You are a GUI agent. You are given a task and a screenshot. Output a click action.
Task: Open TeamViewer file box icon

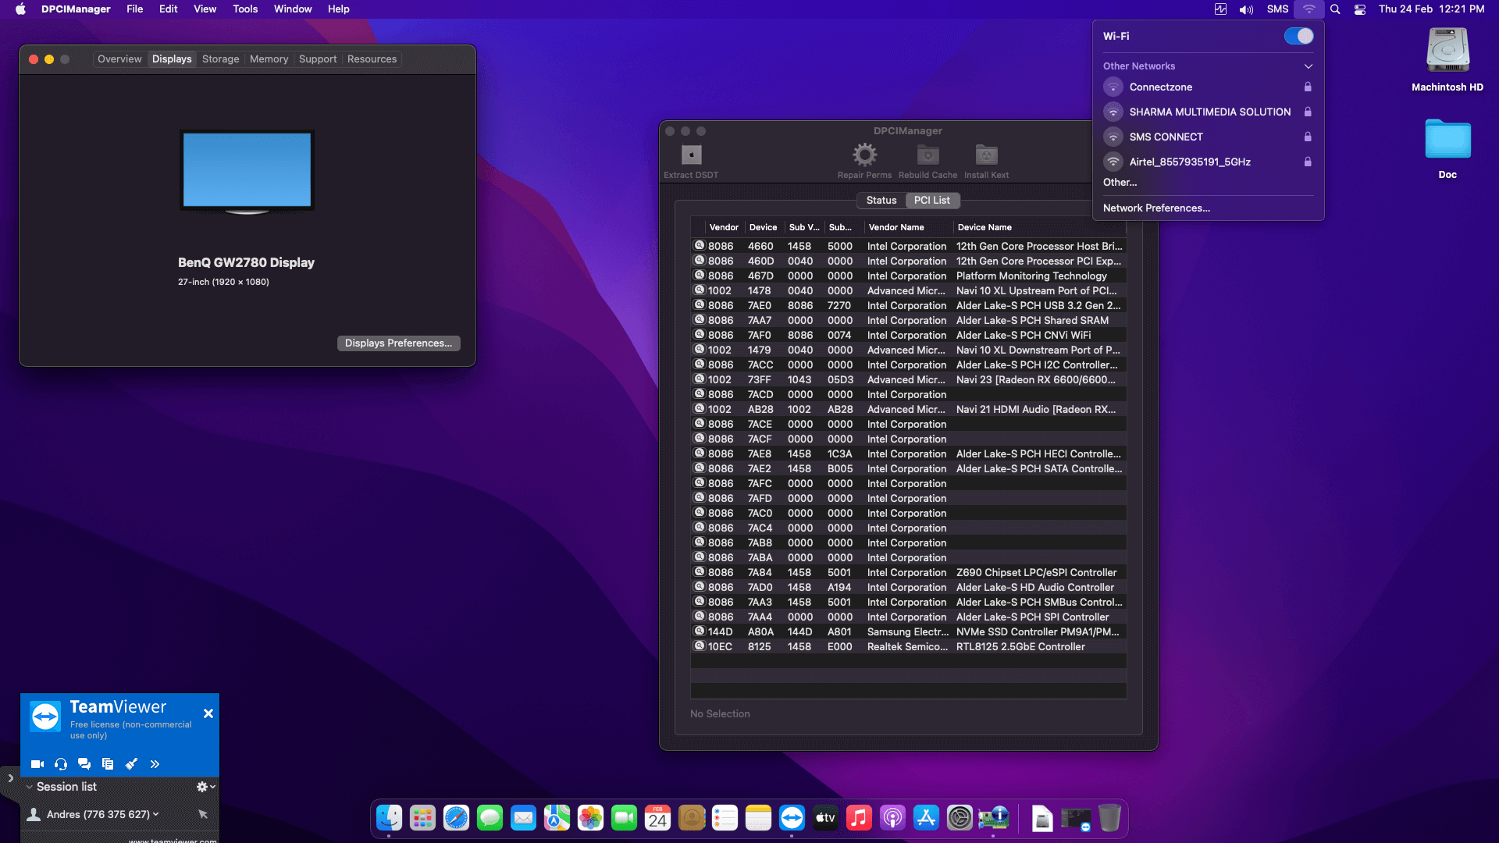tap(108, 764)
